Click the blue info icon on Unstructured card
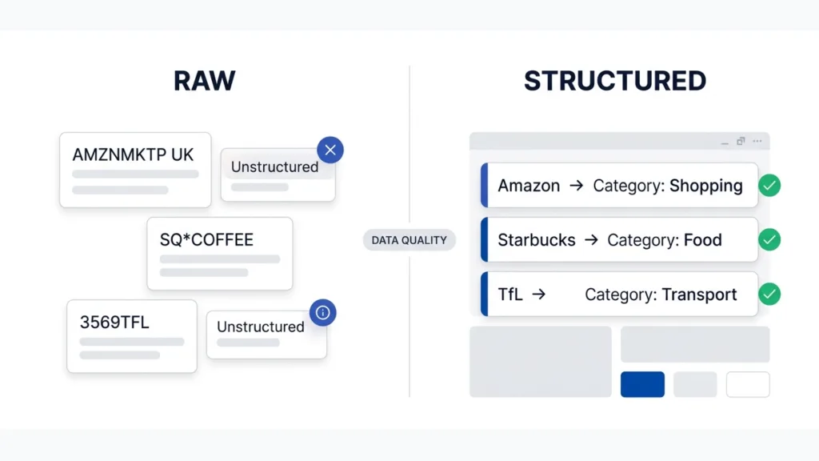 coord(323,313)
